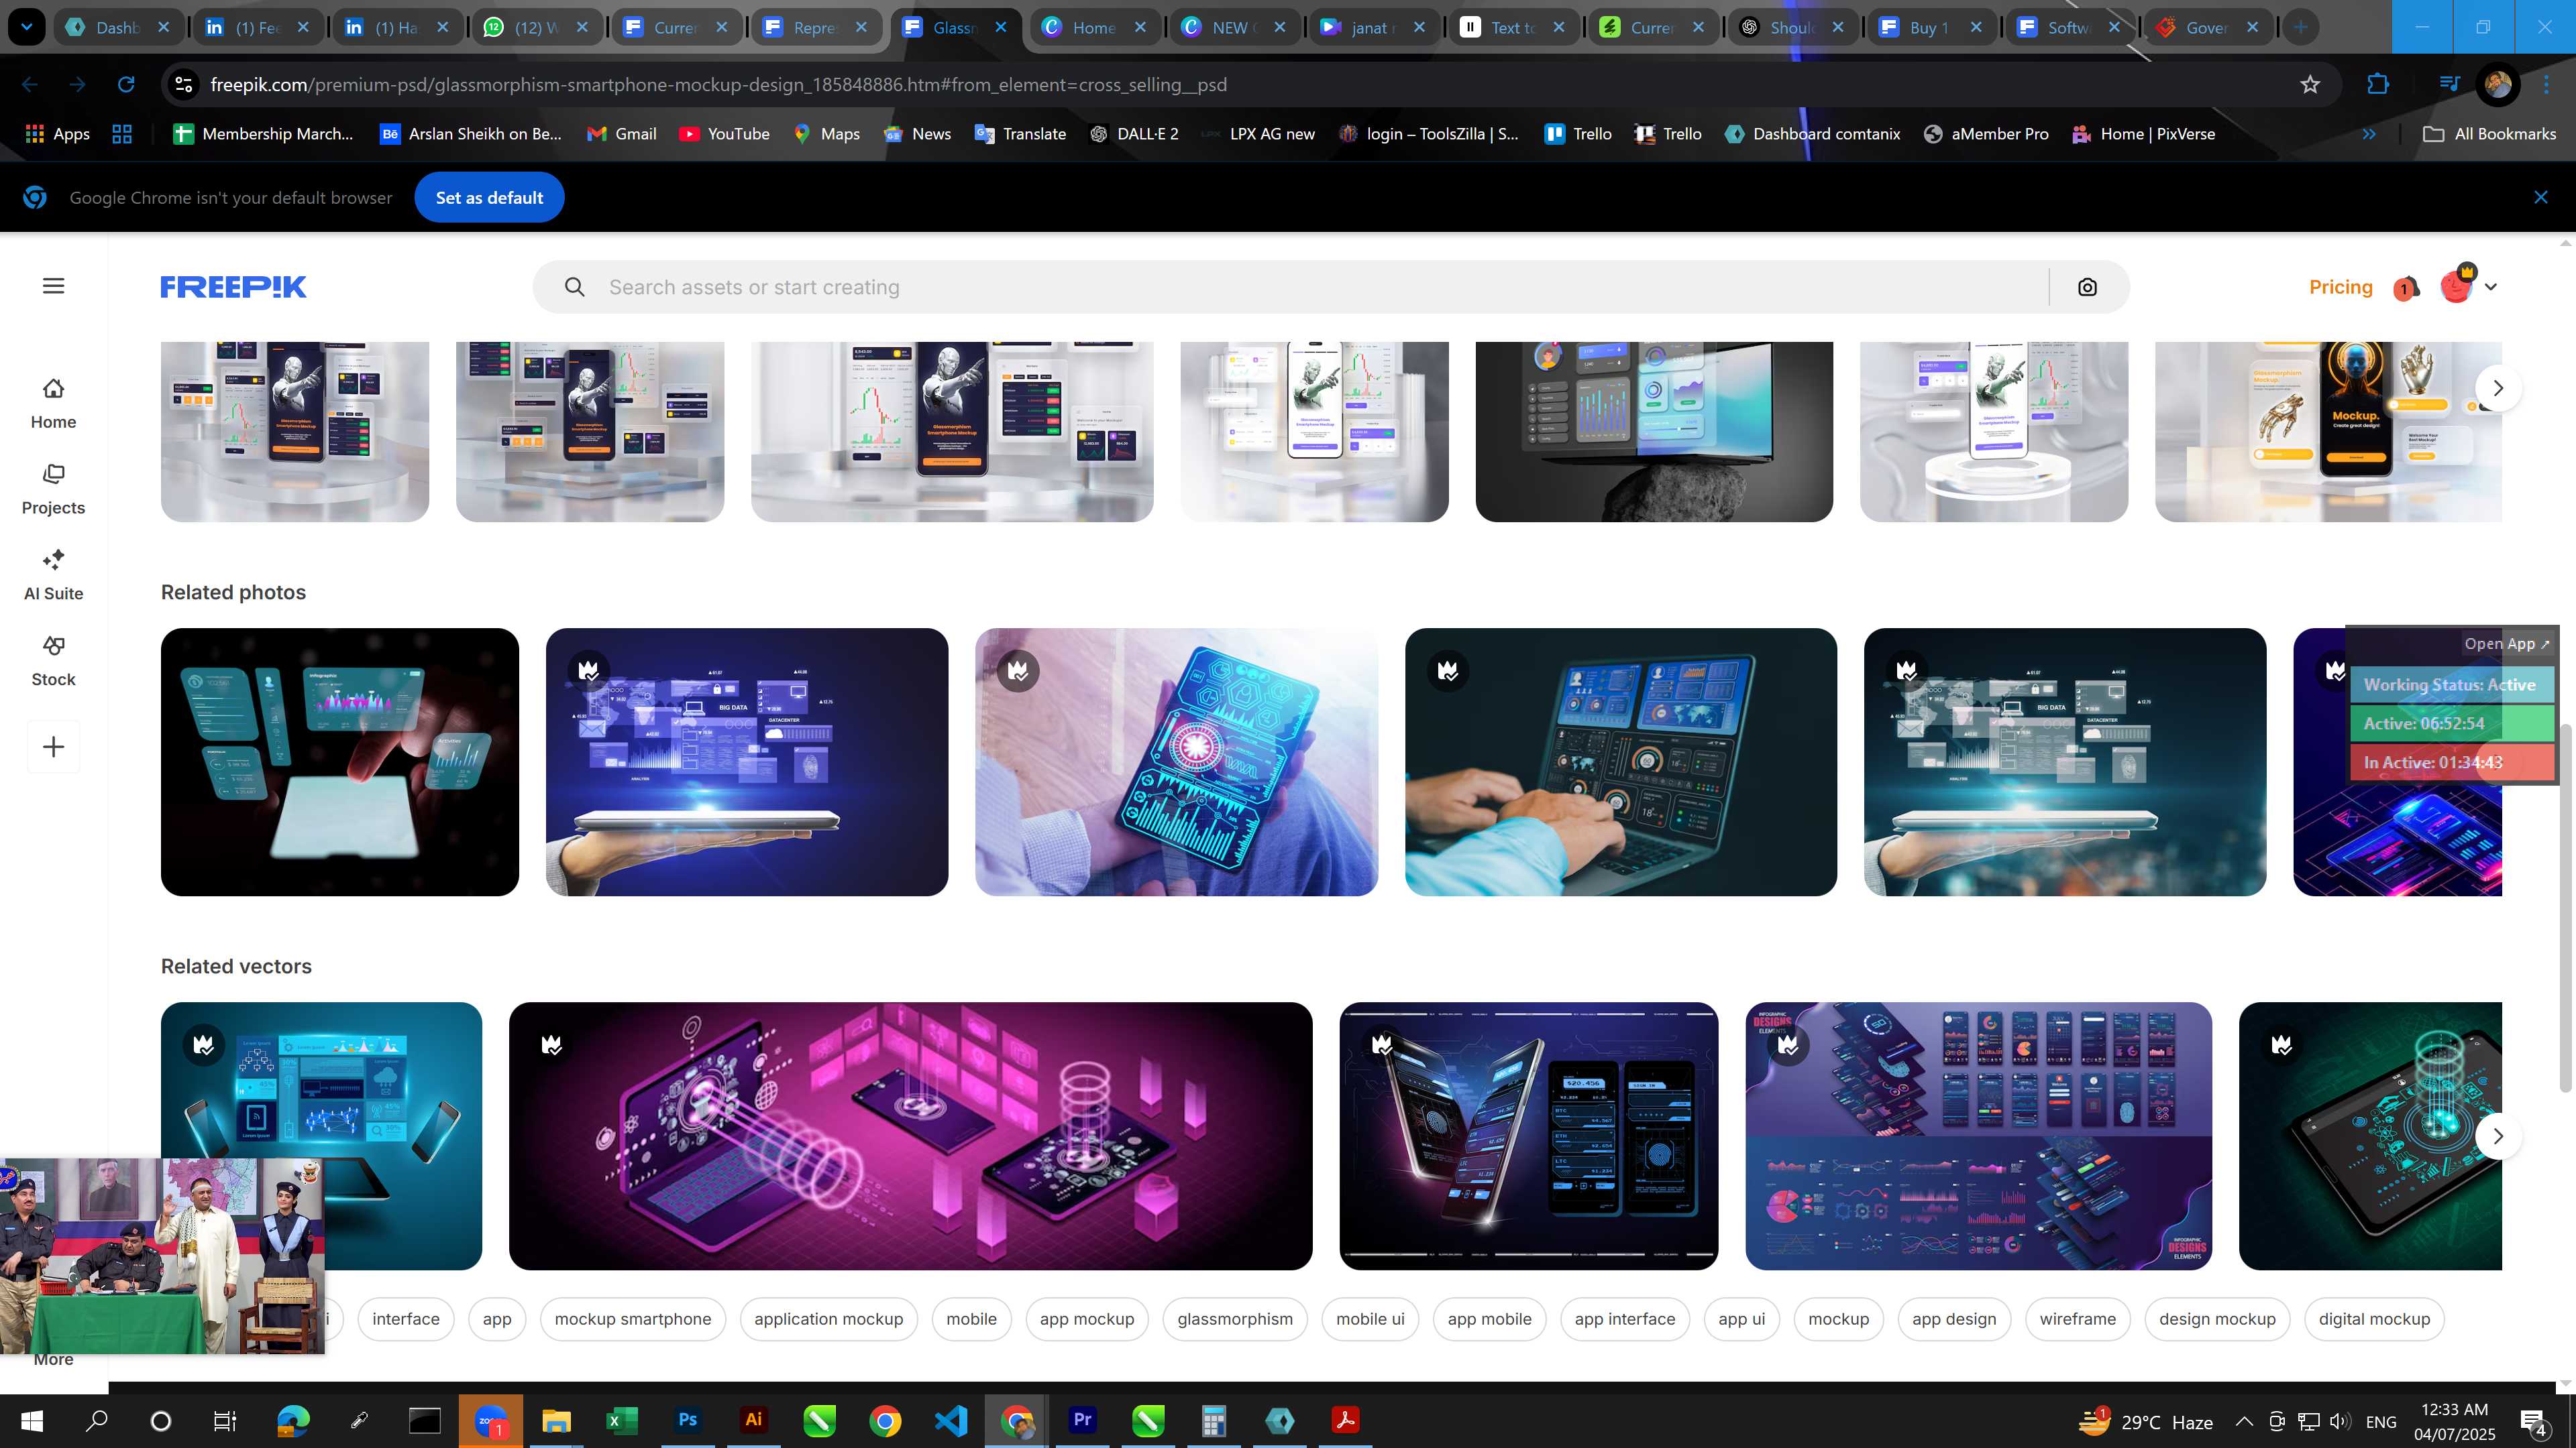Image resolution: width=2576 pixels, height=1448 pixels.
Task: Select the glassmorphism tag
Action: click(1234, 1319)
